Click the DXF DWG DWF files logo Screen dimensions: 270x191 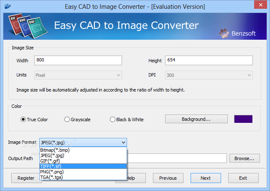(x=28, y=26)
